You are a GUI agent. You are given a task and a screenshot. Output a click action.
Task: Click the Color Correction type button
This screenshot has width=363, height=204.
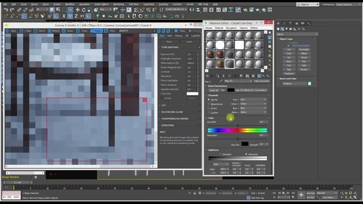click(x=261, y=81)
